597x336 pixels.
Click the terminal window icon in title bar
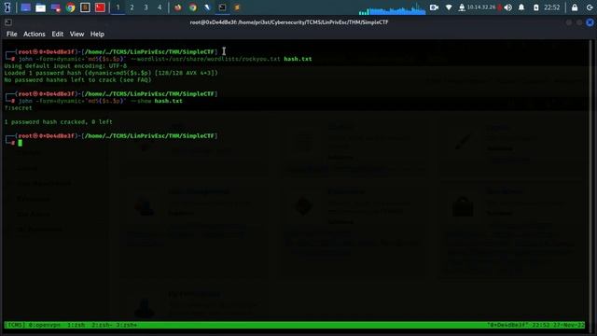pyautogui.click(x=8, y=22)
